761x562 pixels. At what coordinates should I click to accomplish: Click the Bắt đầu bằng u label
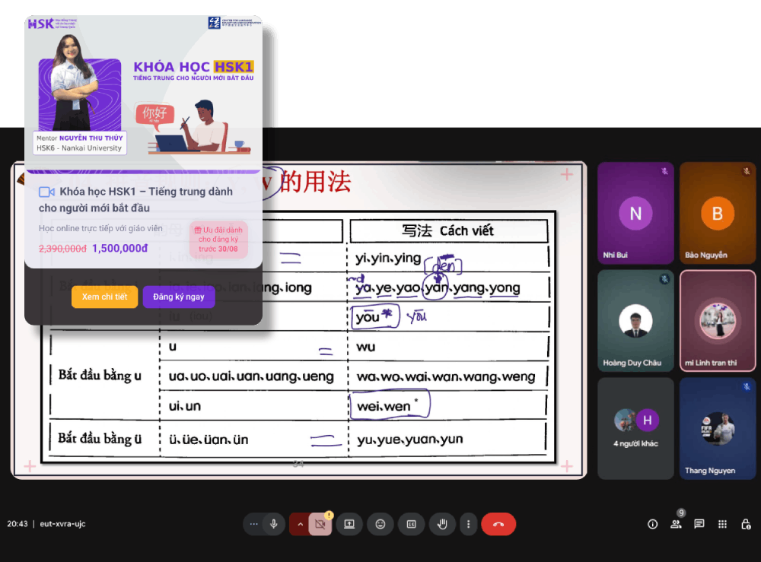(x=100, y=376)
